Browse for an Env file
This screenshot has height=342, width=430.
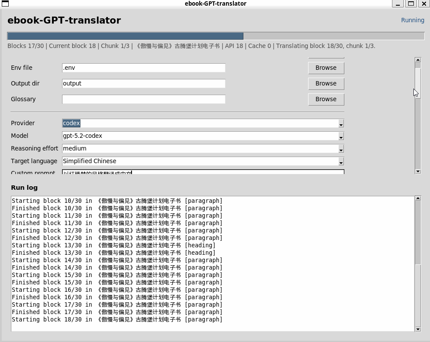[x=326, y=68]
